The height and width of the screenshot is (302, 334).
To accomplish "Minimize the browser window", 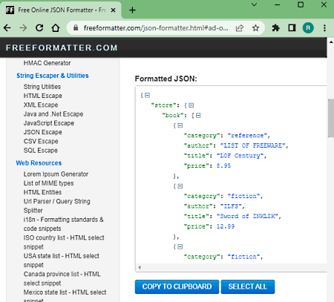I will coord(278,4).
